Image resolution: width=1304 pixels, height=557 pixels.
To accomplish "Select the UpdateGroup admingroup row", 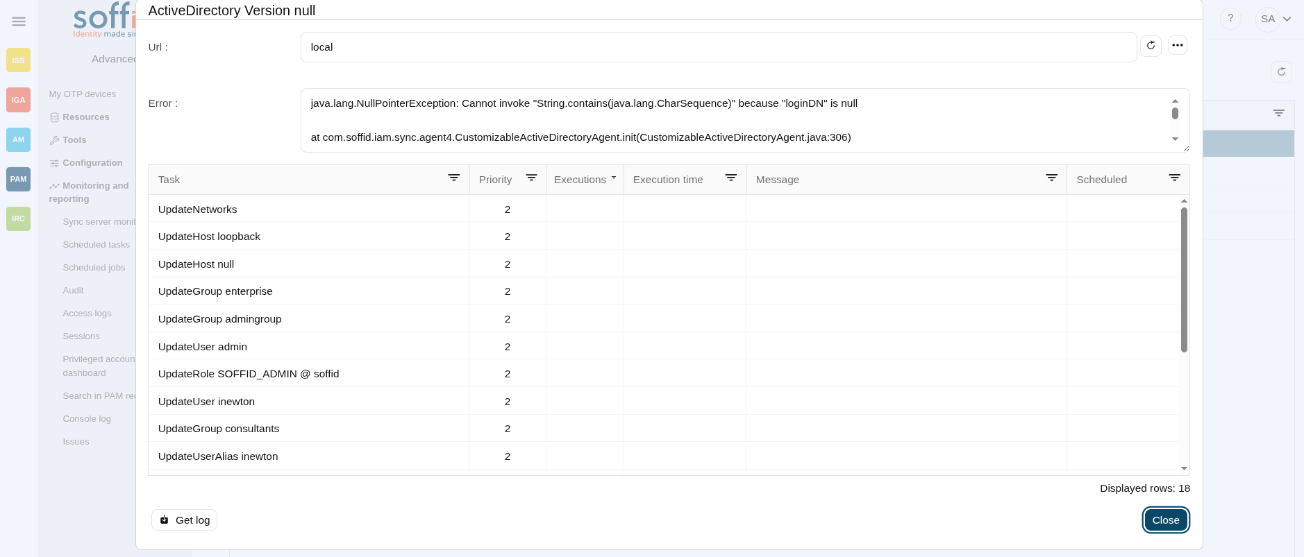I will 664,319.
